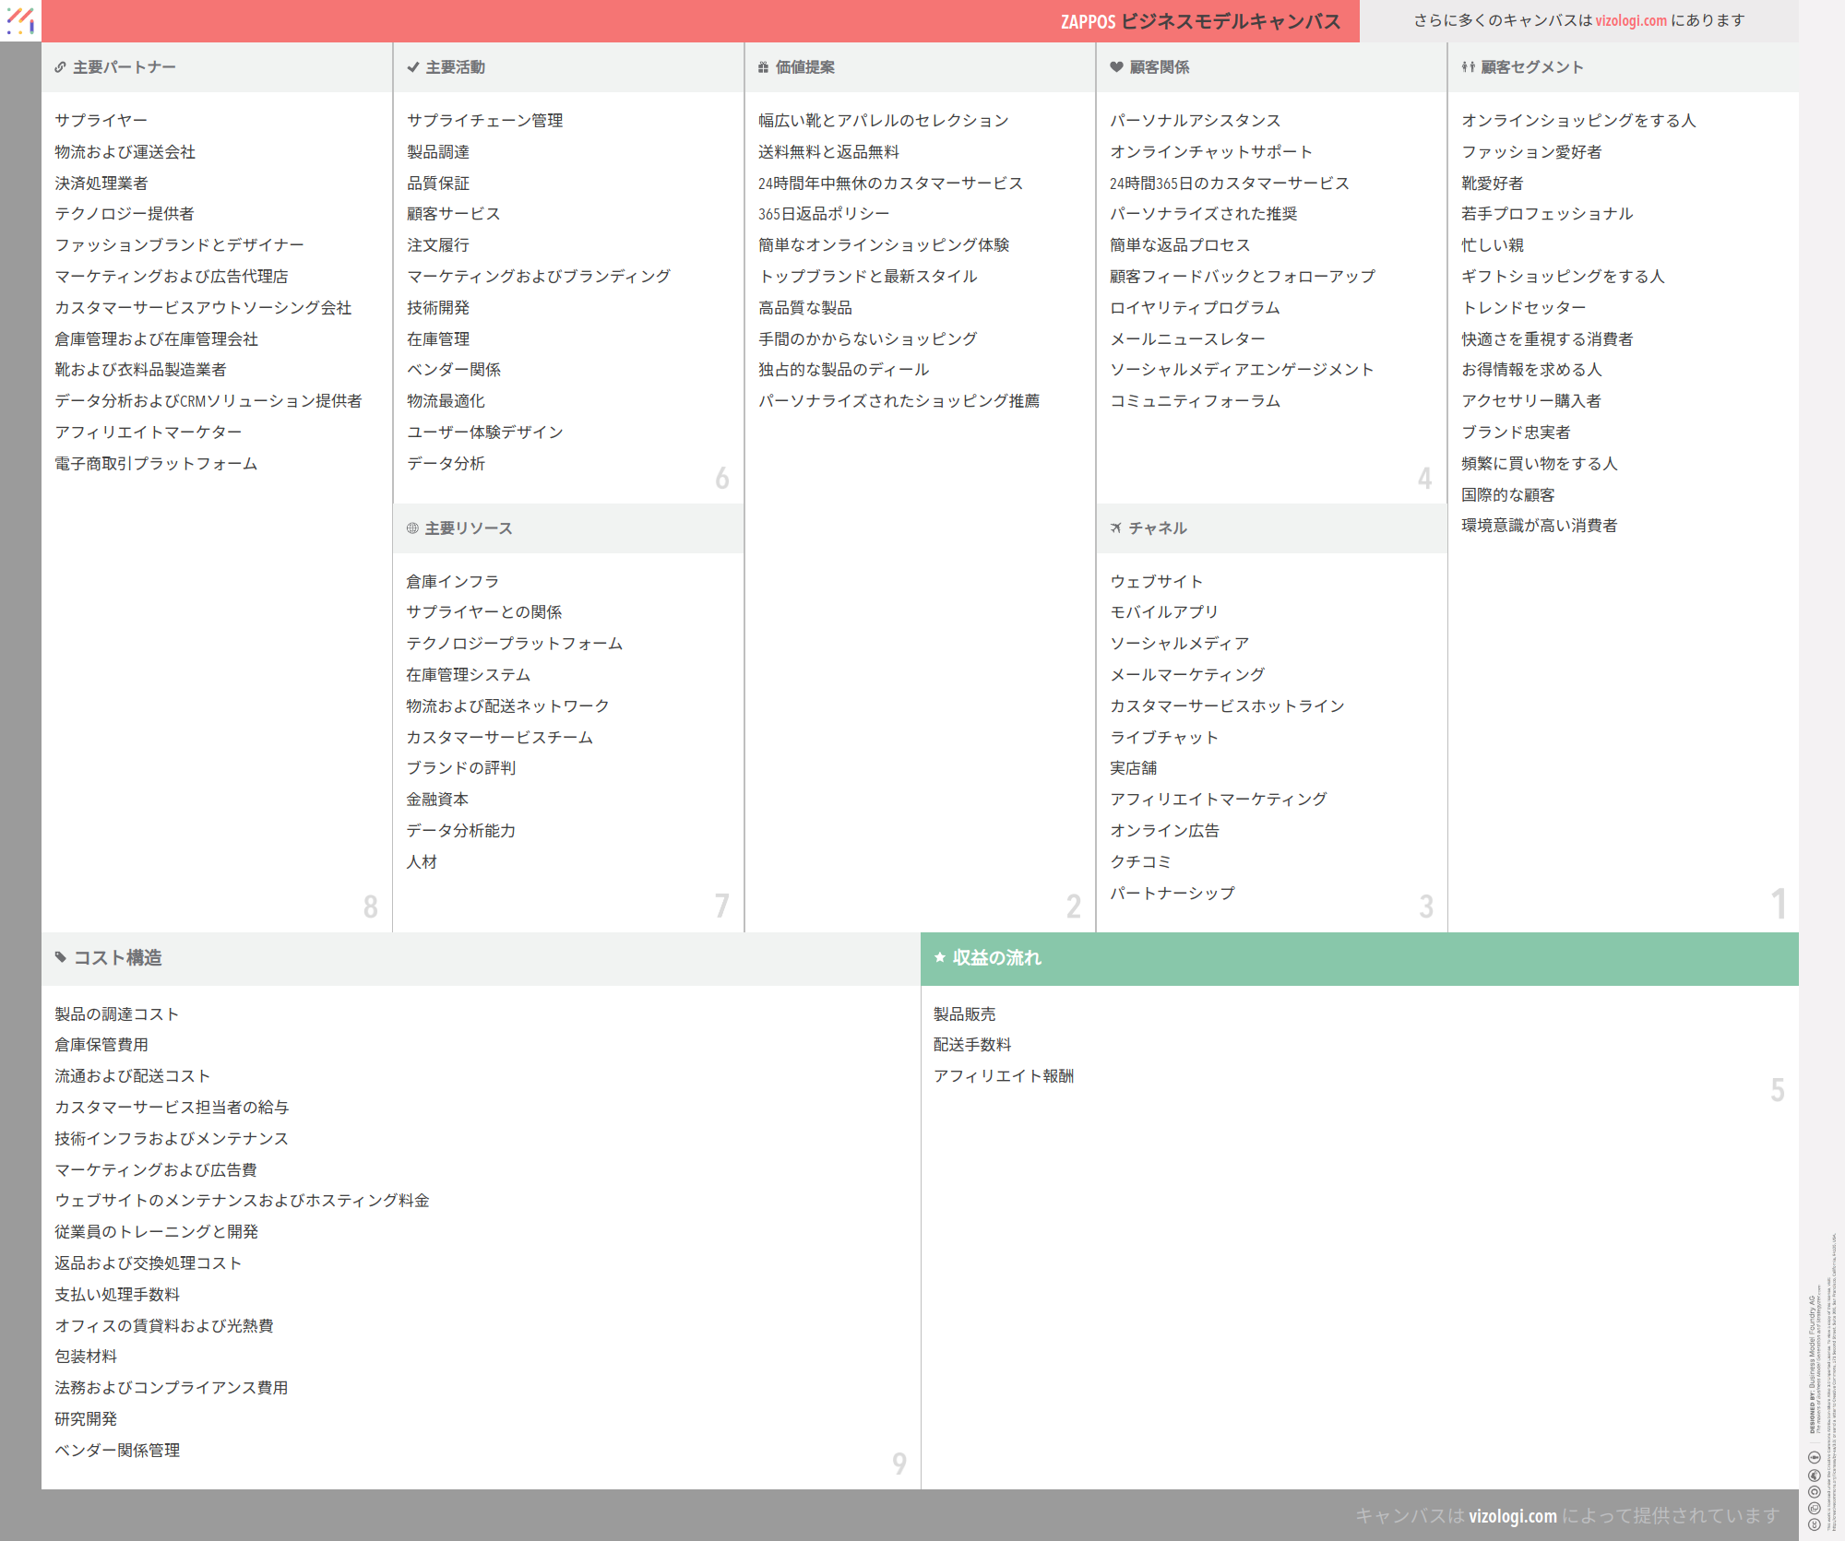Image resolution: width=1845 pixels, height=1541 pixels.
Task: Select the 環境意識が高い消費者 segment
Action: (1539, 526)
